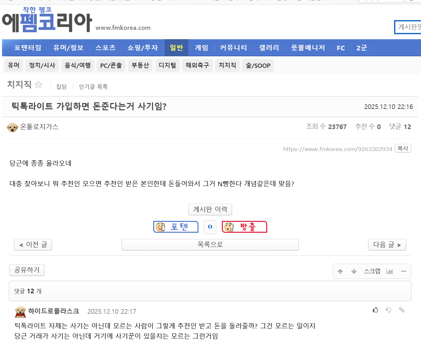Image resolution: width=421 pixels, height=344 pixels.
Task: Click the thumbs-down emoticon on the 방출 button
Action: tap(229, 227)
